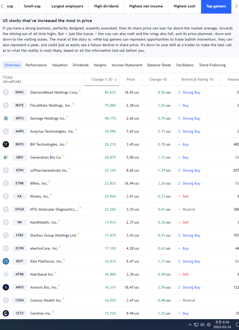Click the scPharmaceuticals logo icon
The width and height of the screenshot is (239, 330).
[x=6, y=170]
